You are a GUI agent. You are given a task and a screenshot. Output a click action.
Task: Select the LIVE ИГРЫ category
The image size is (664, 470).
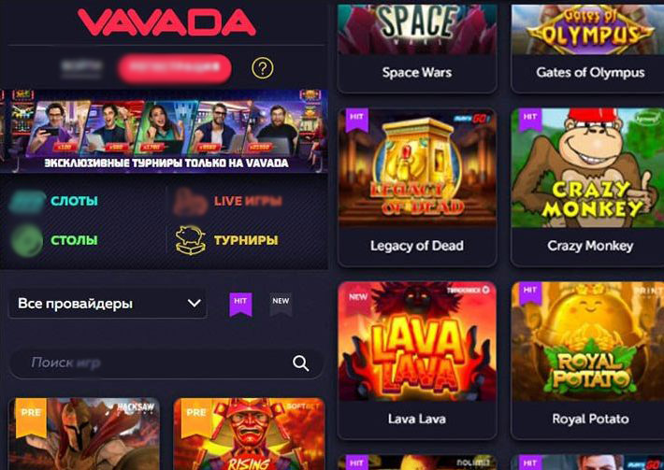point(248,201)
